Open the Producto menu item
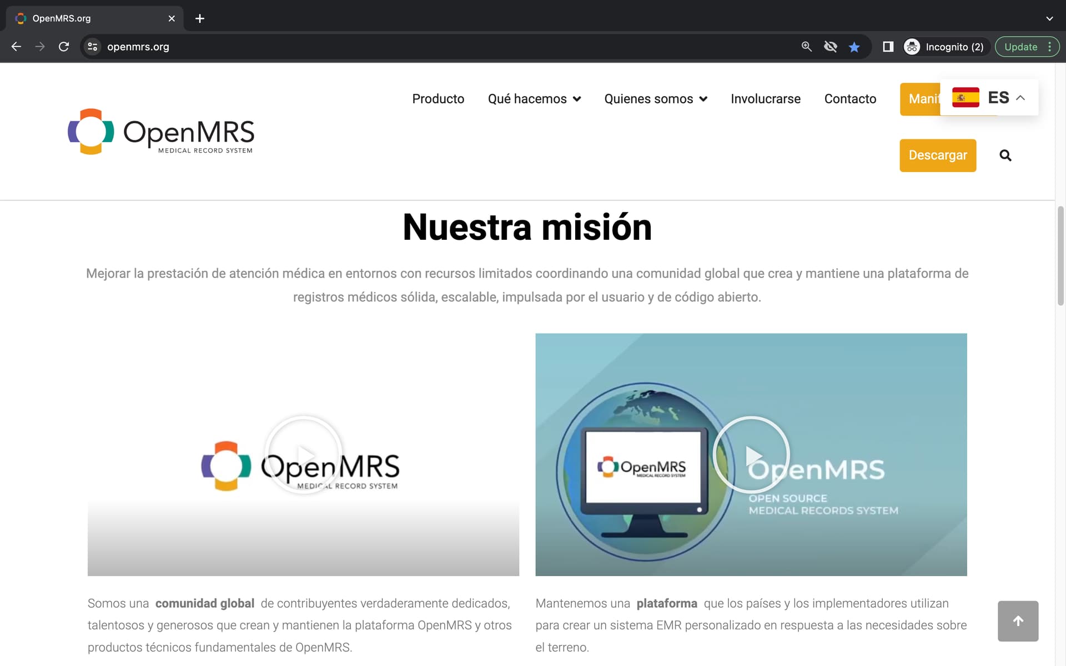Image resolution: width=1066 pixels, height=666 pixels. click(x=438, y=99)
